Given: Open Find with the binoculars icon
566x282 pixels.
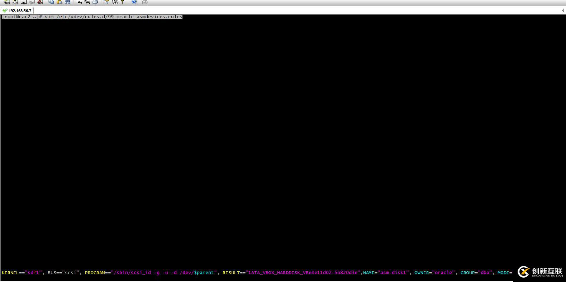Looking at the screenshot, I should pos(67,2).
